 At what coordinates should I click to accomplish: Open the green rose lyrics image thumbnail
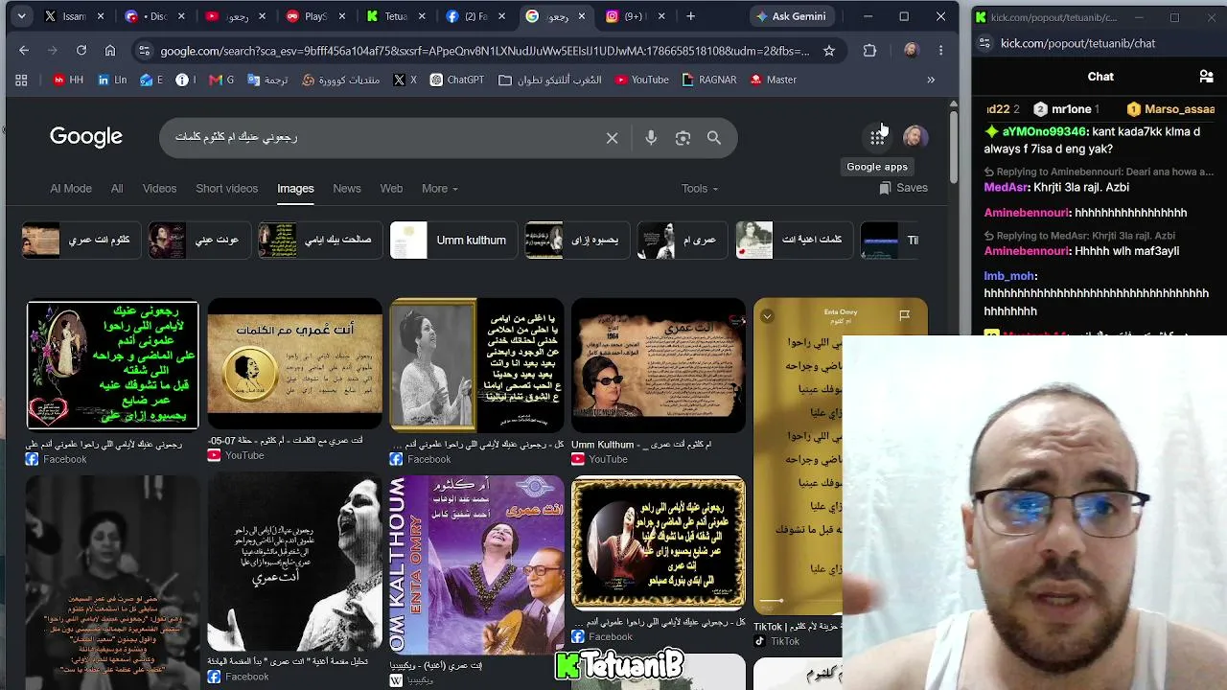coord(112,365)
